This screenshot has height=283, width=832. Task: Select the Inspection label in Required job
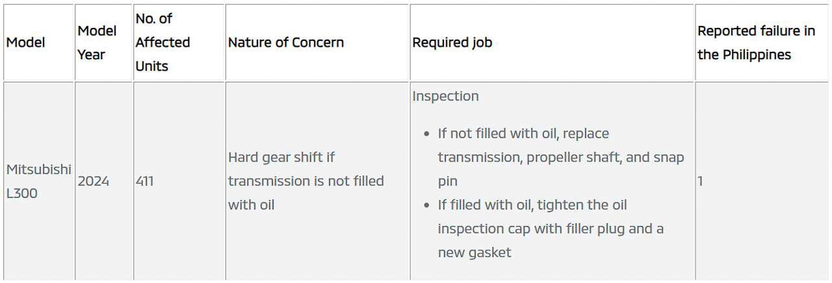coord(445,96)
